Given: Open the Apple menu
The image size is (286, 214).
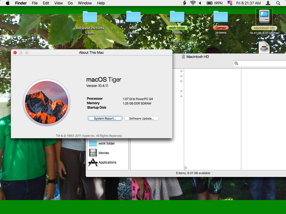Looking at the screenshot, I should [x=8, y=3].
